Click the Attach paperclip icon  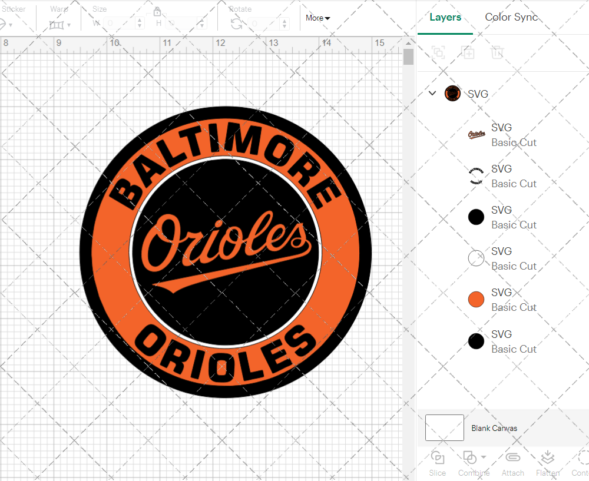[512, 457]
